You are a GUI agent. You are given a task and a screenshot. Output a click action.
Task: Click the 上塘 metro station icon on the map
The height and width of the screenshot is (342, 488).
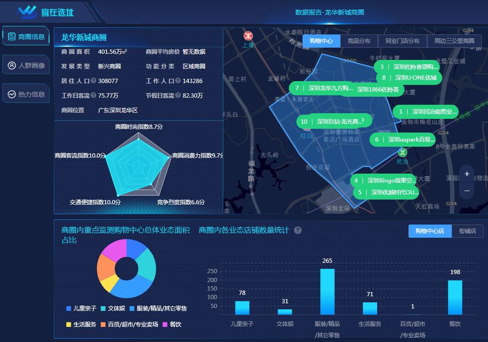point(247,36)
